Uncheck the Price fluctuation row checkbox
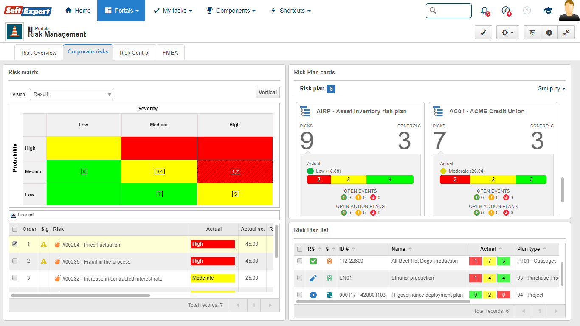Viewport: 580px width, 326px height. coord(15,244)
